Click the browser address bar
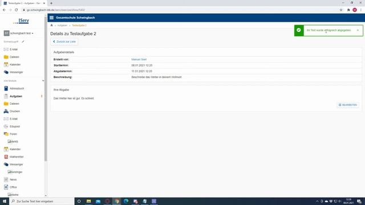This screenshot has height=205, width=365. tap(179, 10)
